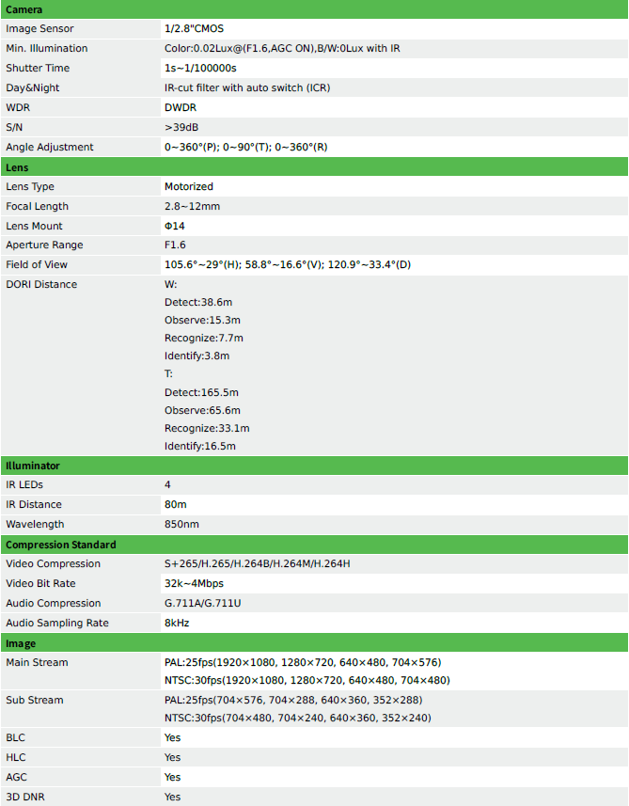Select the Motorized lens type value

coord(189,186)
